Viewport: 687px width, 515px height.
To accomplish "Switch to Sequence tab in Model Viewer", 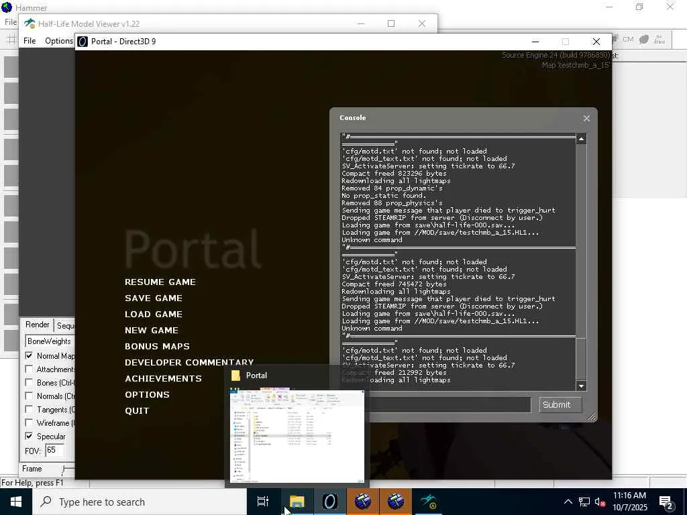I will [x=65, y=325].
